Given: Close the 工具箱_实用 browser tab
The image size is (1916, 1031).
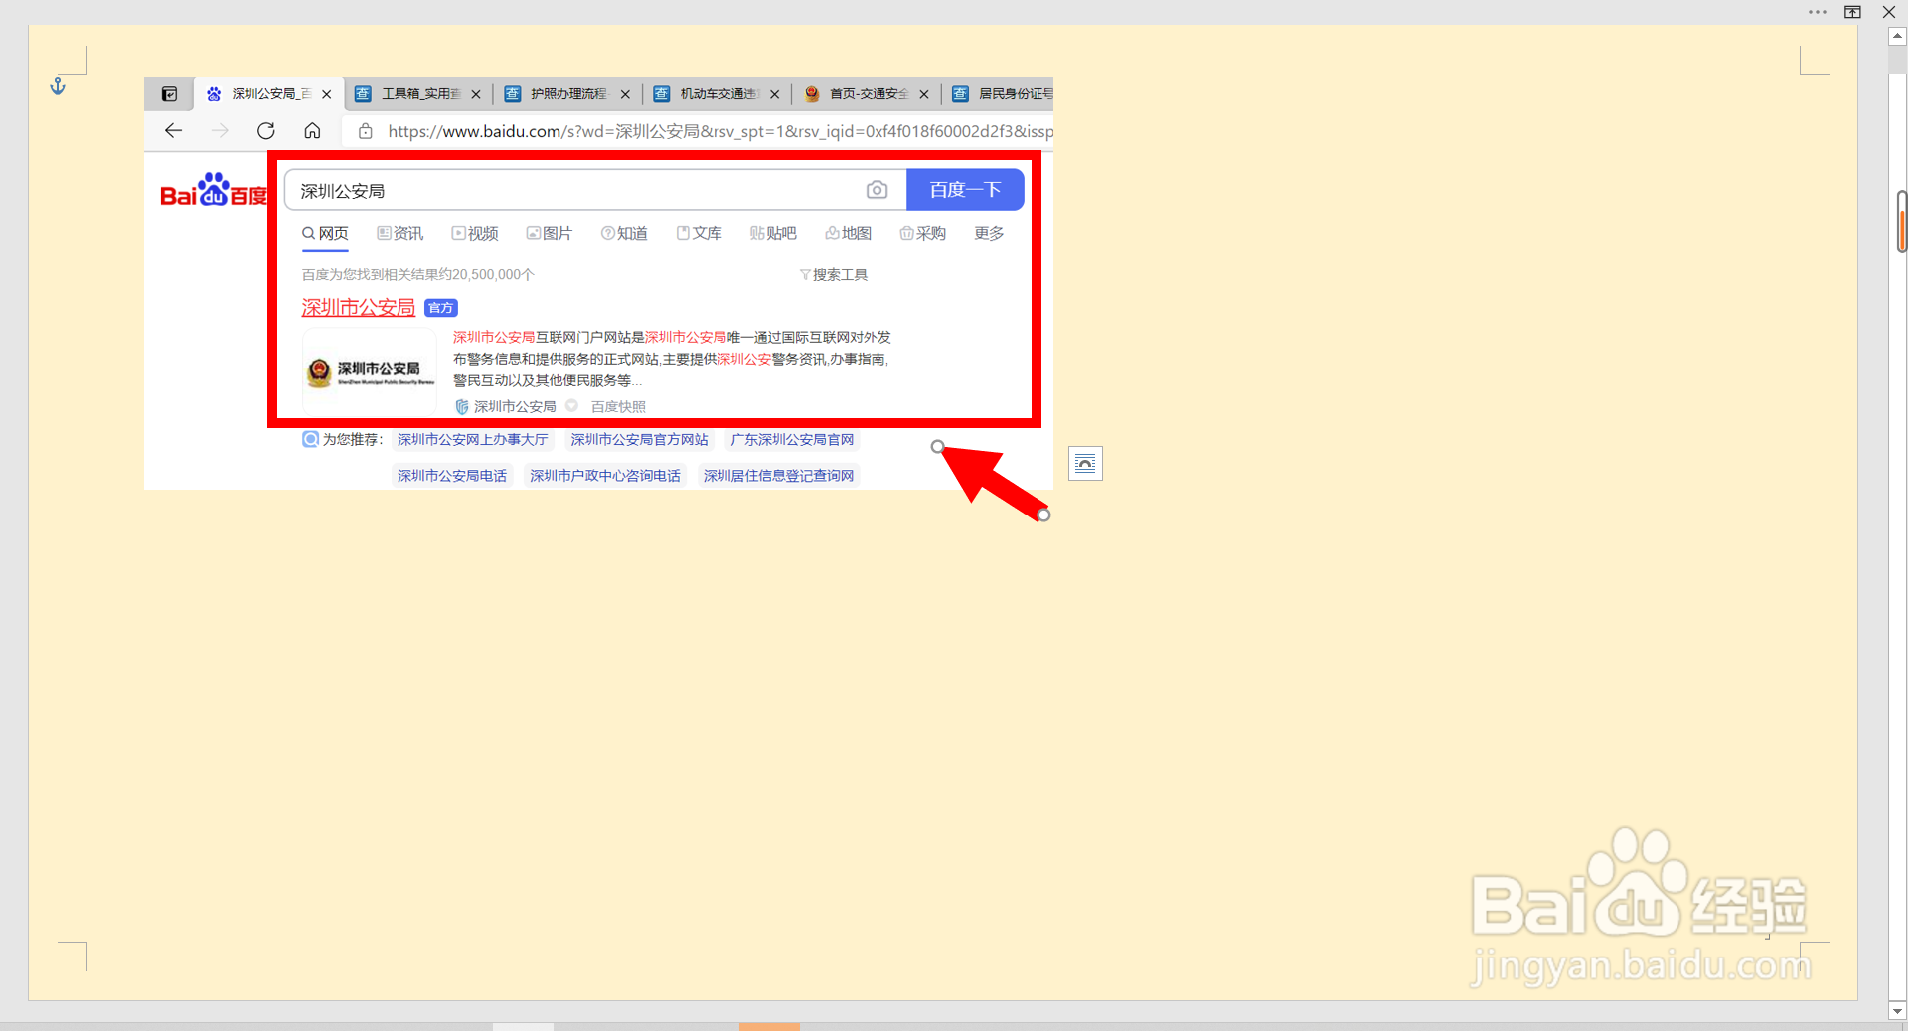Looking at the screenshot, I should coord(476,94).
